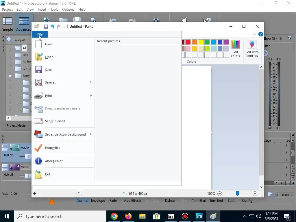Open the Insert menu in Movie Studio

click(x=42, y=10)
